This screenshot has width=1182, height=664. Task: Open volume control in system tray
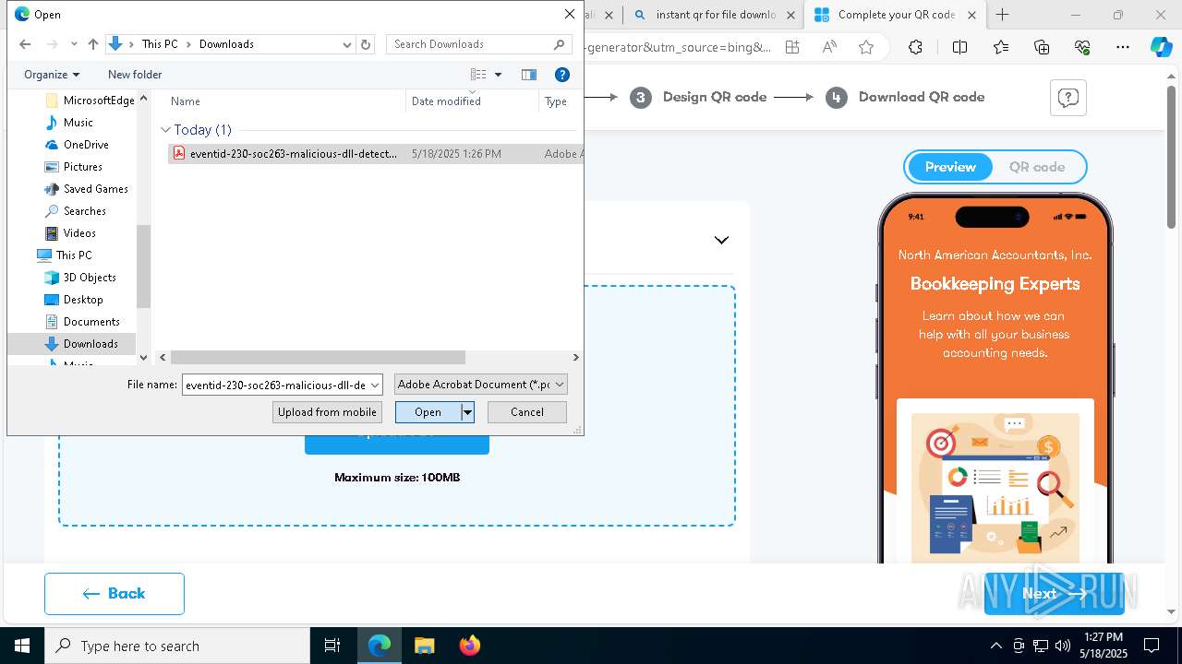tap(1063, 646)
